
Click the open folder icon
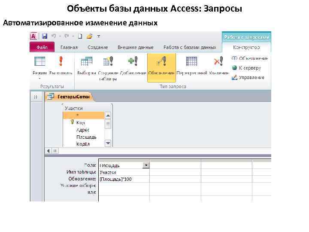89,36
